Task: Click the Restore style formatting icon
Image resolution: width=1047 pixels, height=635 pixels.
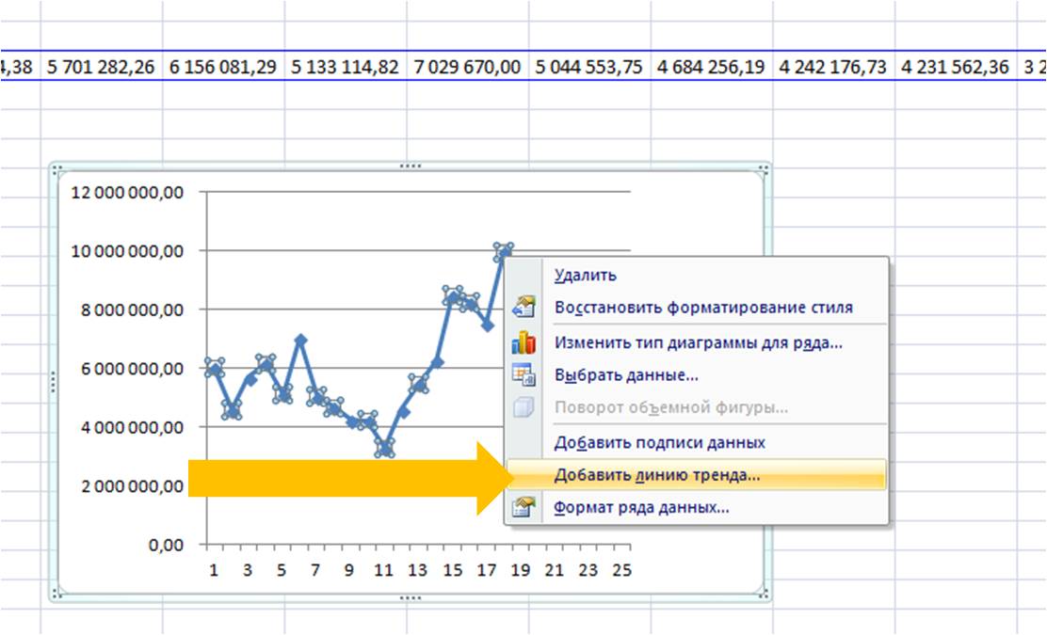Action: point(523,307)
